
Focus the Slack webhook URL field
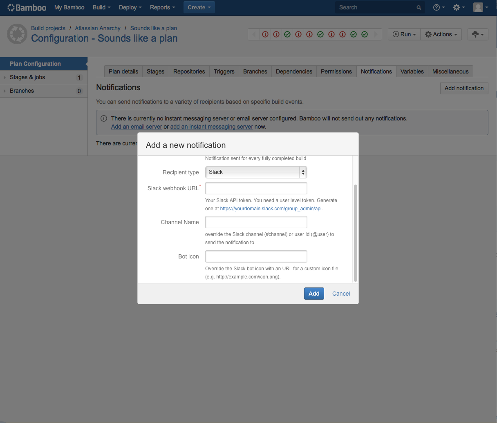click(x=256, y=188)
